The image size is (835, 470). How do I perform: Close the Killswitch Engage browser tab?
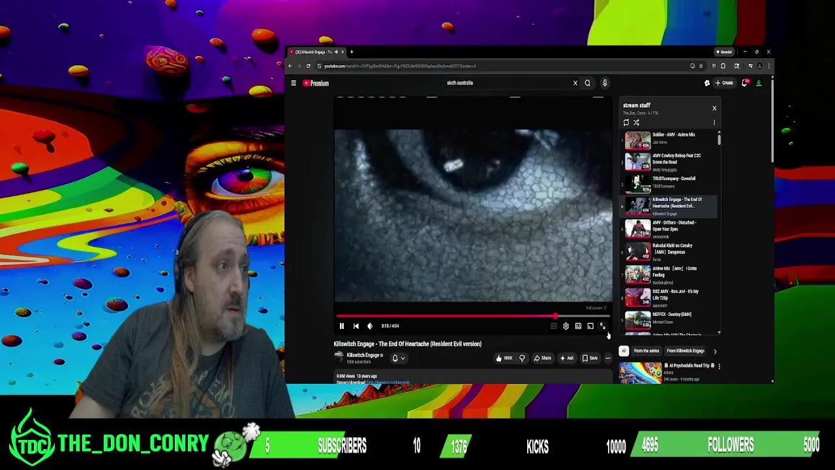pos(342,52)
